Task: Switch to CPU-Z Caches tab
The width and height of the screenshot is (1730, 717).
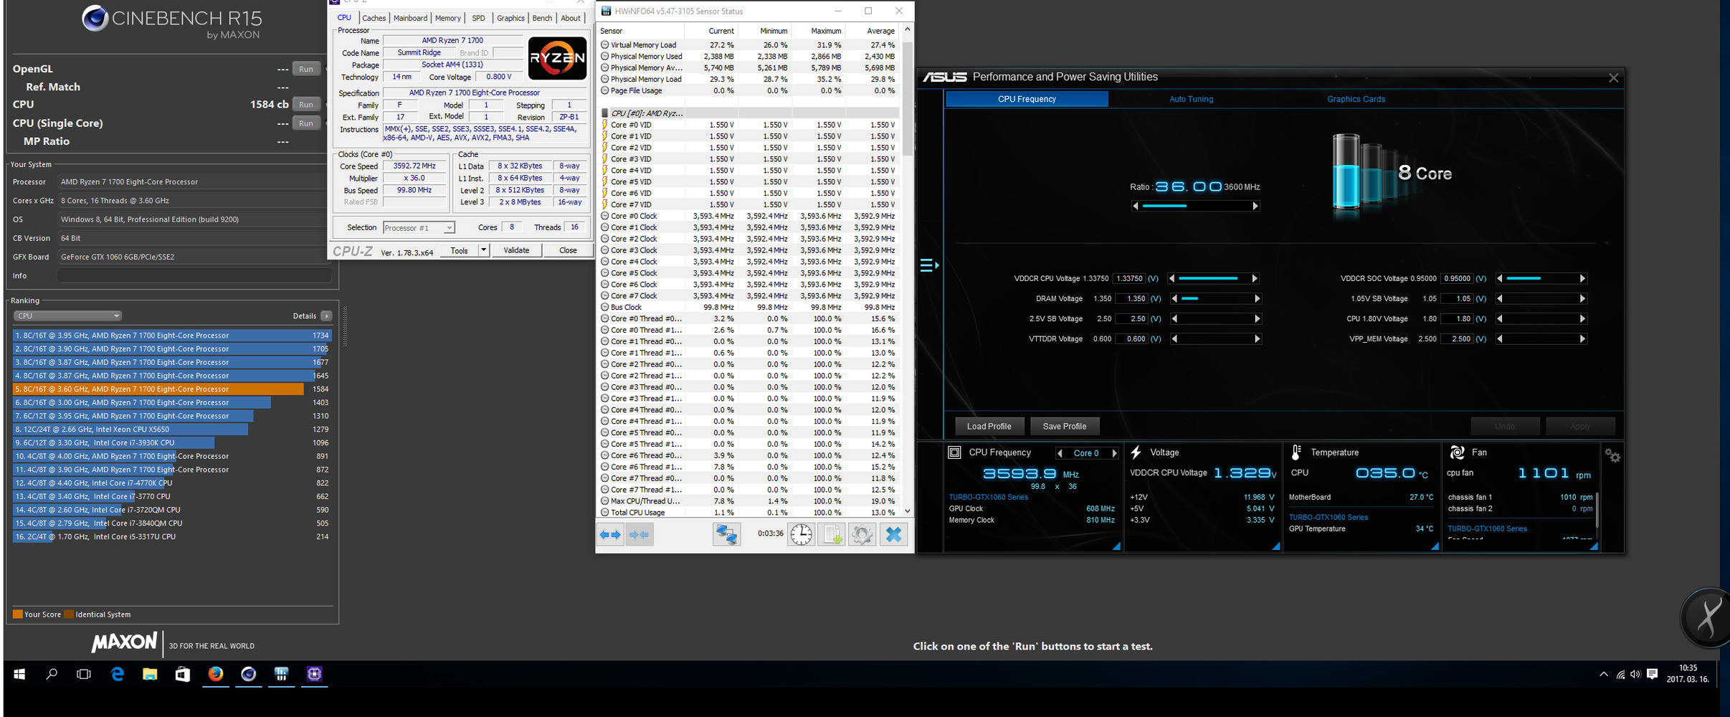Action: pos(374,18)
